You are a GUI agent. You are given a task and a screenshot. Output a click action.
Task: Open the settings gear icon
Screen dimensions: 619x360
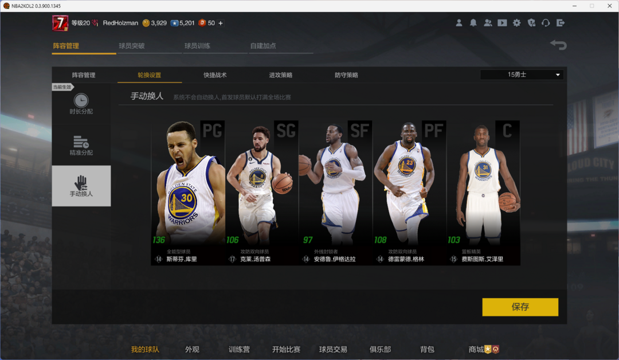click(x=517, y=23)
